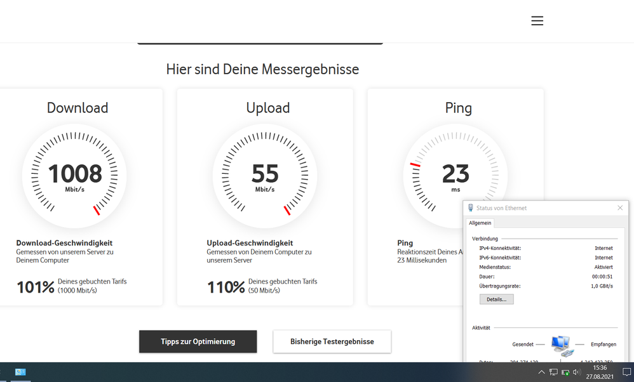Open Bisherige Testergebnisse
The width and height of the screenshot is (634, 382).
click(x=332, y=341)
